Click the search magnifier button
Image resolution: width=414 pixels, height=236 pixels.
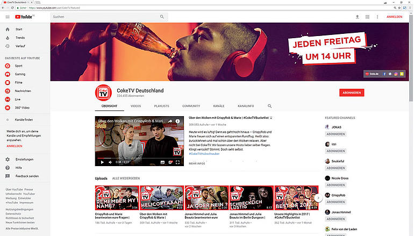162,17
